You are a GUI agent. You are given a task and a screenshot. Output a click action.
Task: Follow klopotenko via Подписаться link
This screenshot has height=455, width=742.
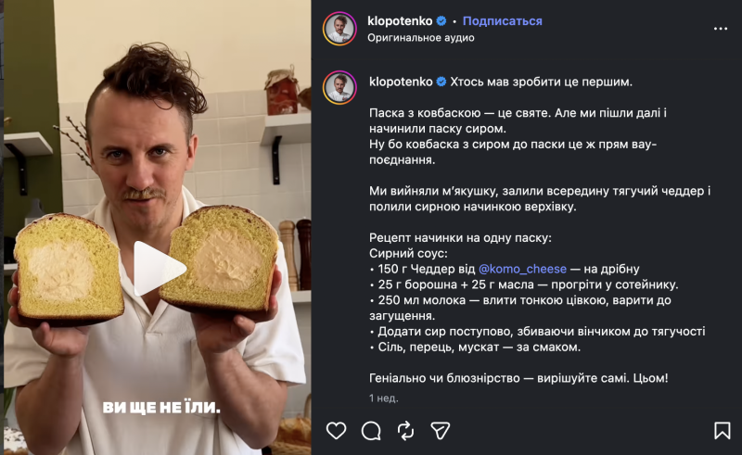(502, 20)
